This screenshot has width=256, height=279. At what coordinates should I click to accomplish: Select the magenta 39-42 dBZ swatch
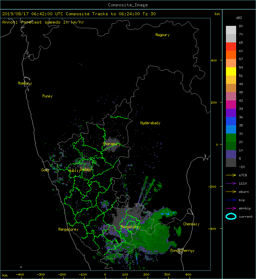231,105
